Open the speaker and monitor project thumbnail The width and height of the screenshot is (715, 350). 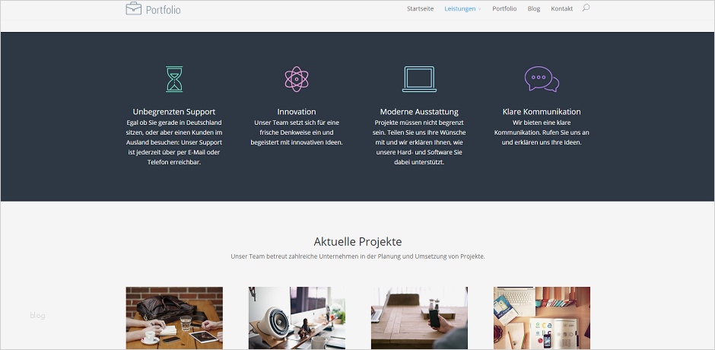(x=297, y=318)
